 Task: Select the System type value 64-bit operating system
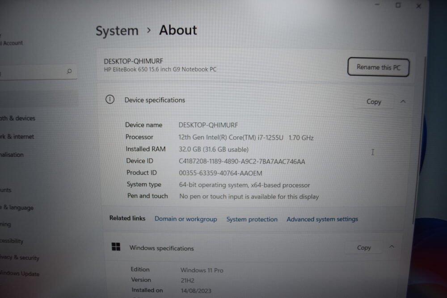point(245,185)
